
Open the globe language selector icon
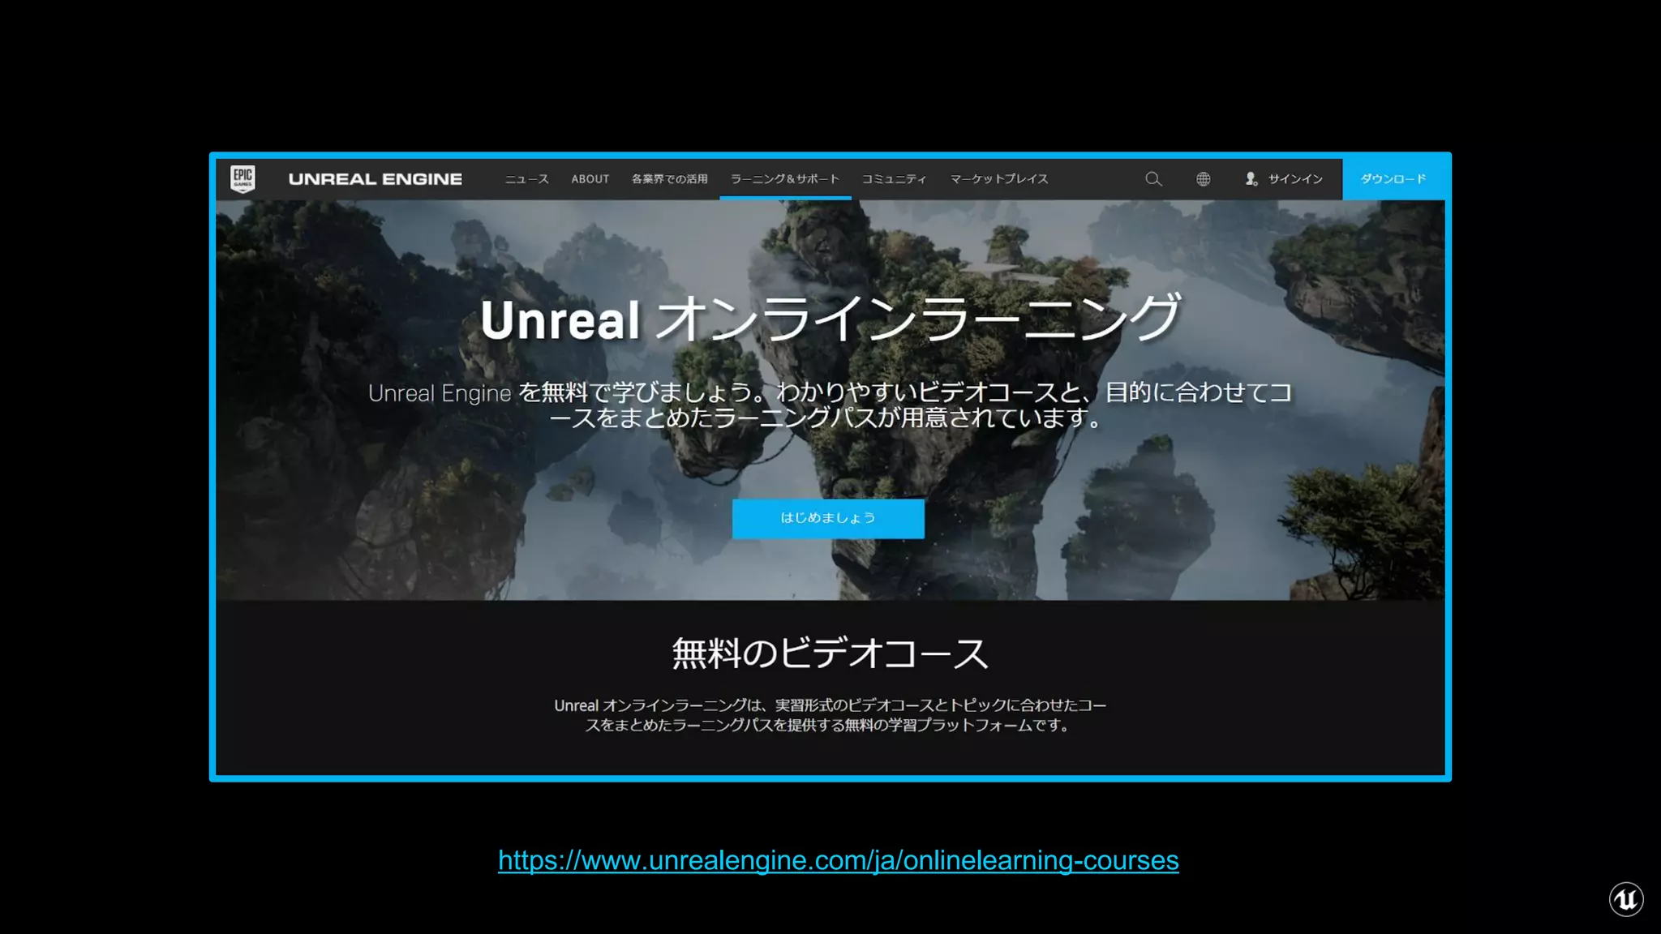click(x=1204, y=179)
